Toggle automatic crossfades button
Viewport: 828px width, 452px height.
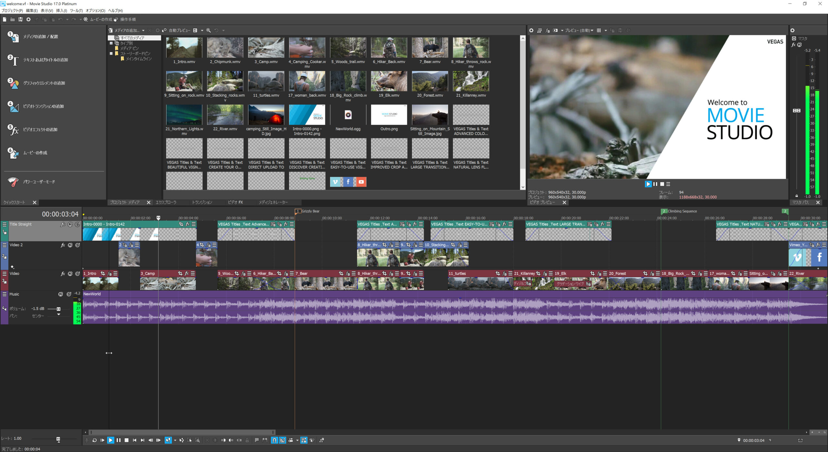pyautogui.click(x=283, y=440)
